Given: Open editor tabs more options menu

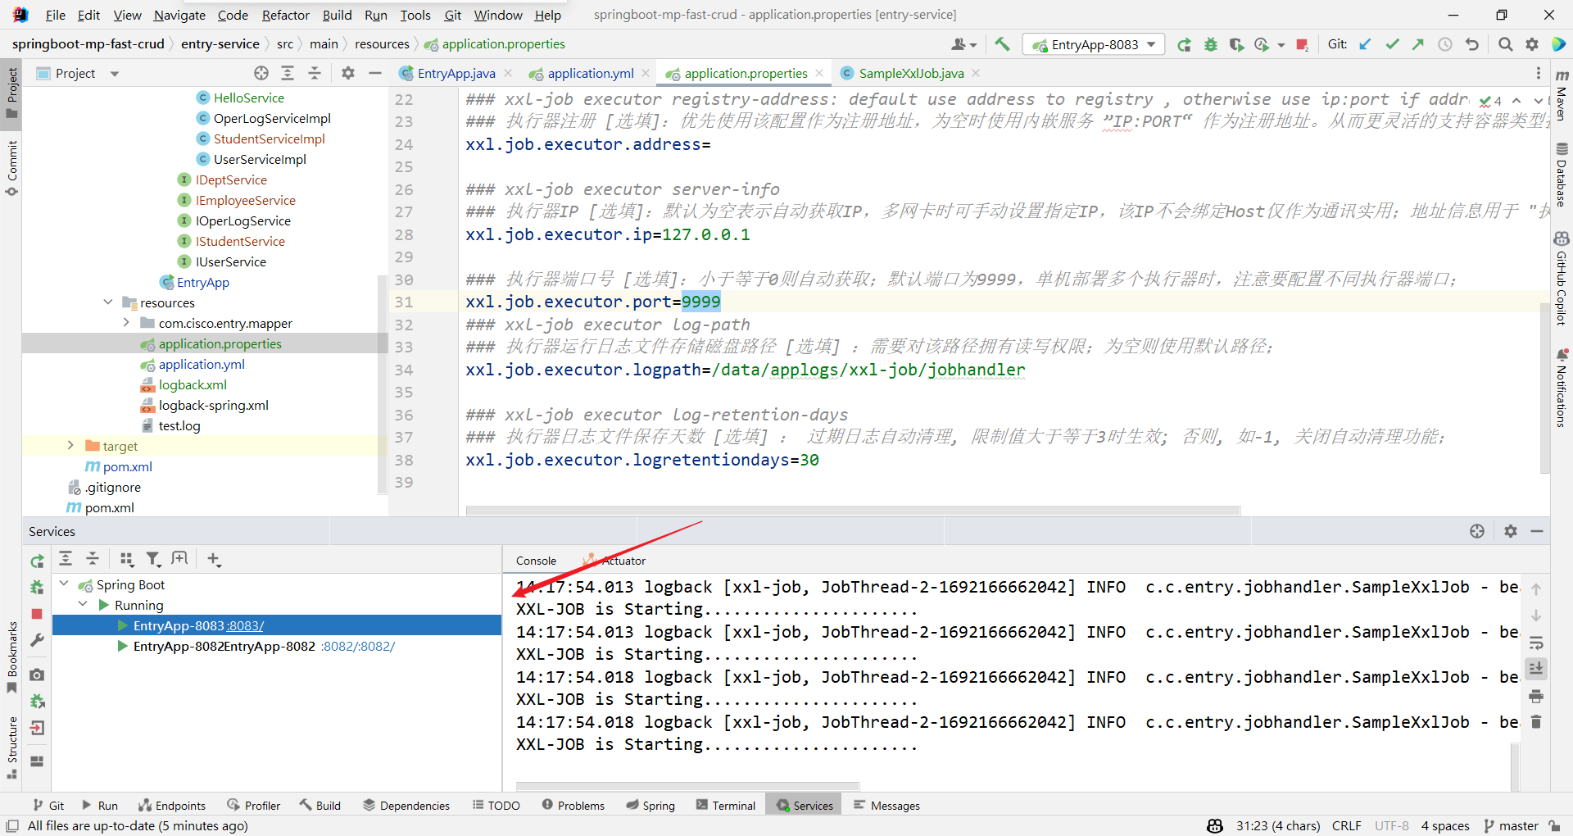Looking at the screenshot, I should tap(1538, 73).
